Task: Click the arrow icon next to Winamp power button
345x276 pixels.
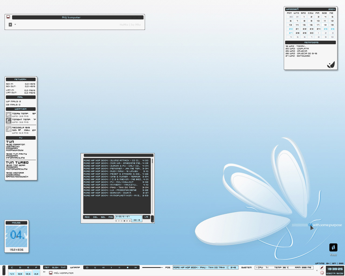Action: (x=95, y=268)
